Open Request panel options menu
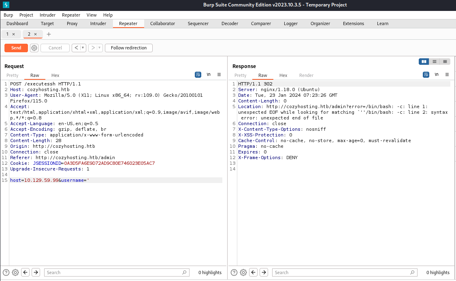Viewport: 456px width, 281px height. 219,75
